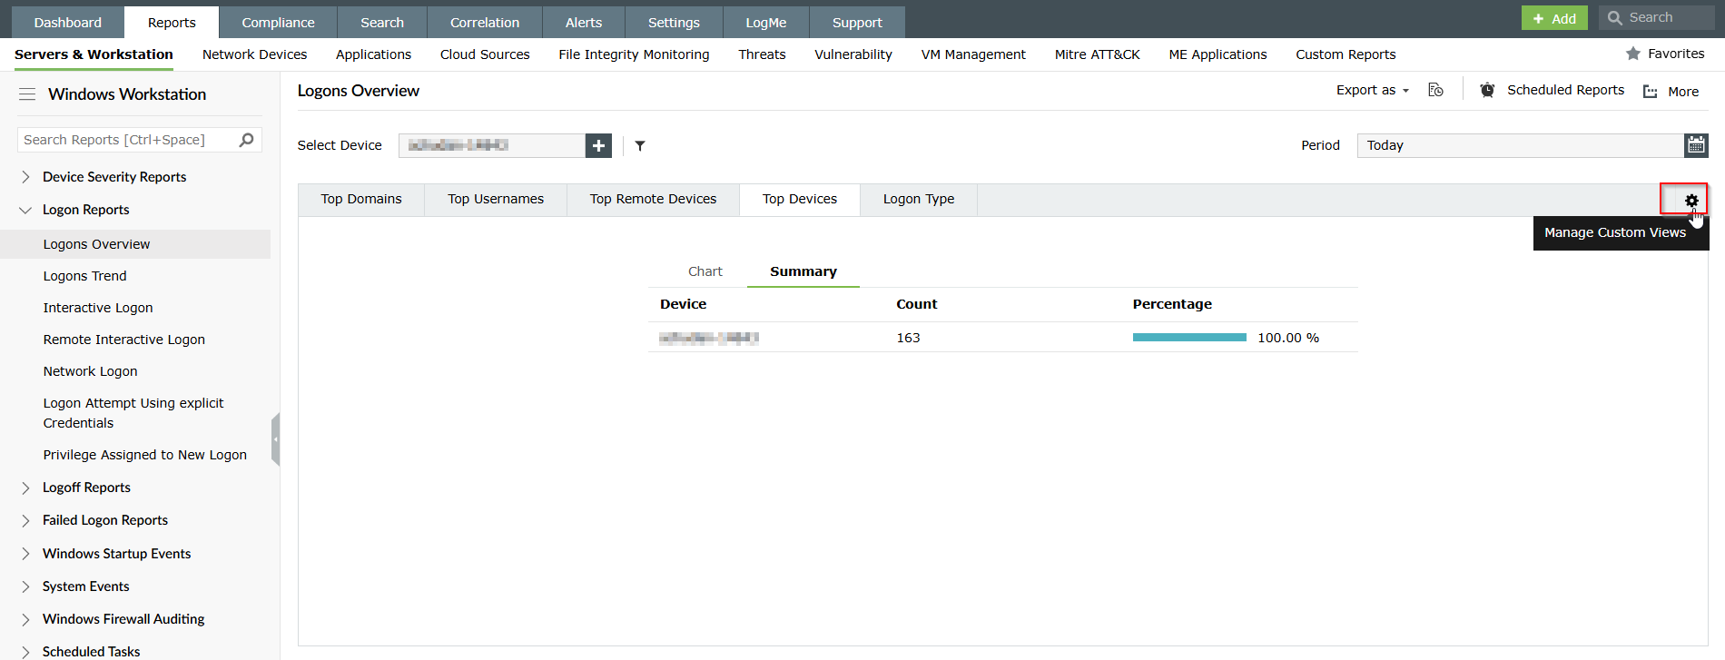The height and width of the screenshot is (660, 1725).
Task: Click the teal percentage bar
Action: pyautogui.click(x=1188, y=338)
